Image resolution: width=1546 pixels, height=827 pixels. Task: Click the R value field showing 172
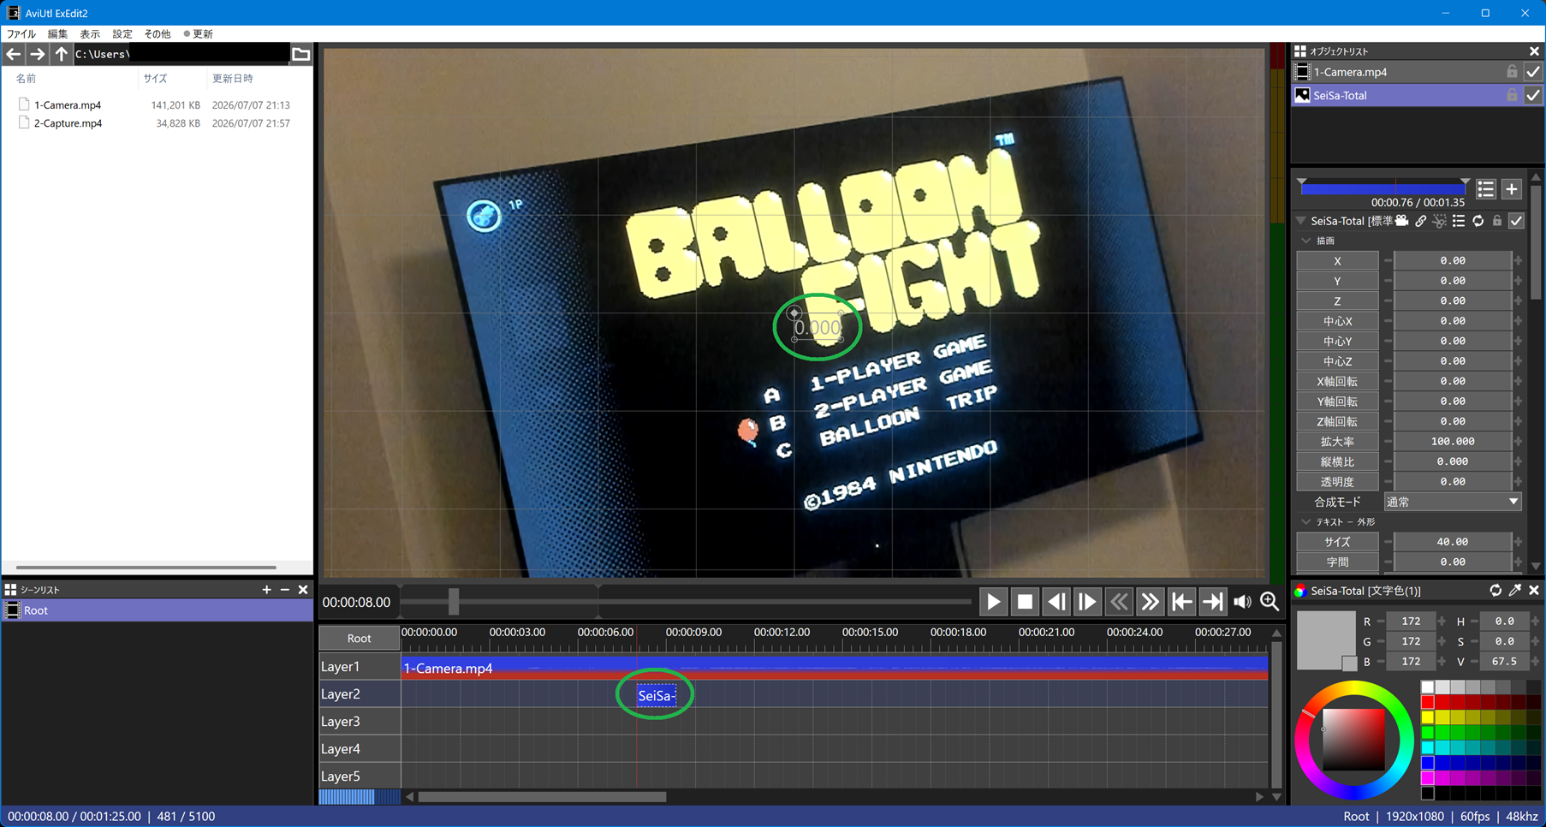point(1411,622)
